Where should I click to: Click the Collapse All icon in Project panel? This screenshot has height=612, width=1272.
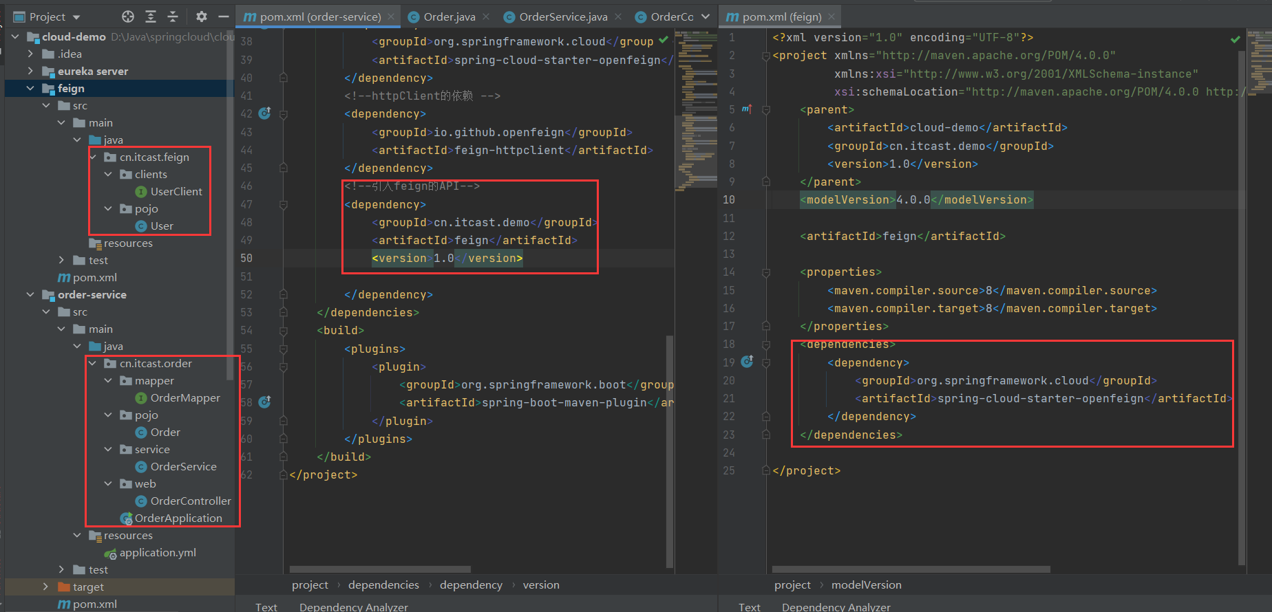click(x=173, y=17)
